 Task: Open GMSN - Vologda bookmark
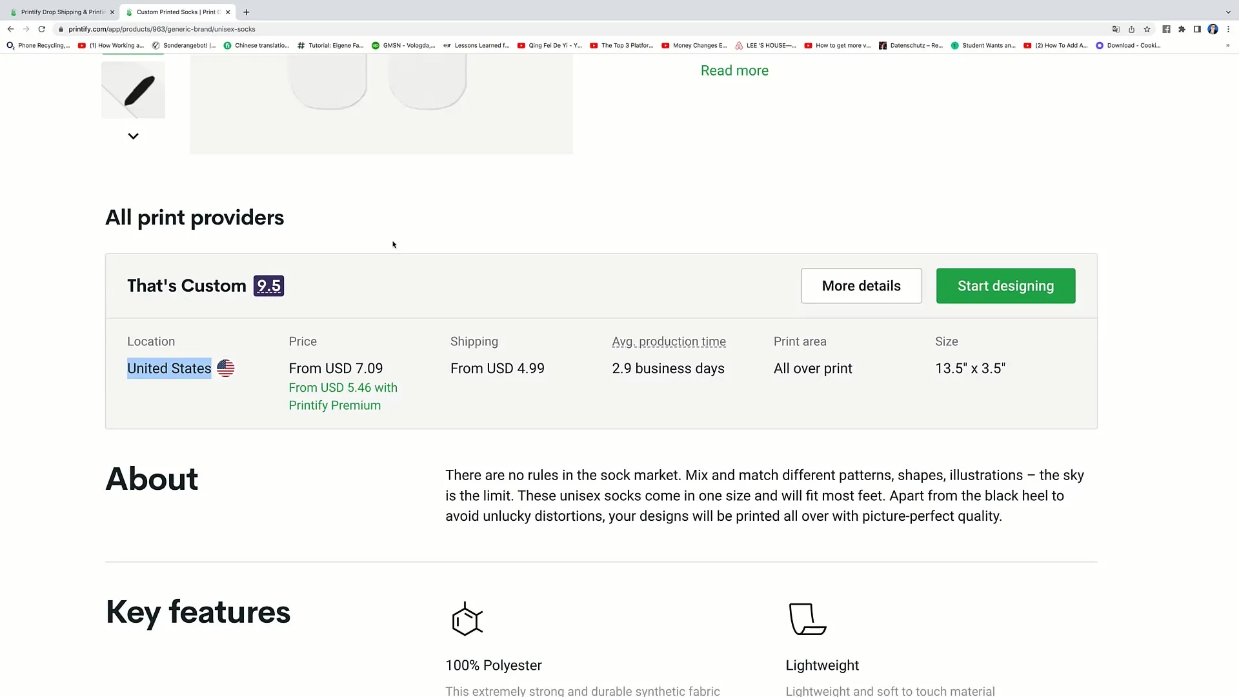(403, 46)
